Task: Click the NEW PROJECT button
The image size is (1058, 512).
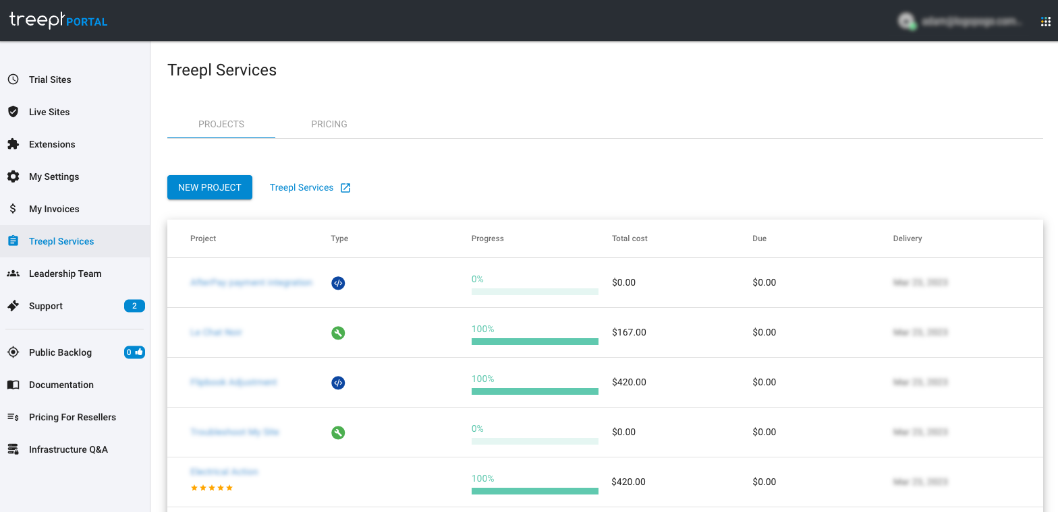Action: (210, 187)
